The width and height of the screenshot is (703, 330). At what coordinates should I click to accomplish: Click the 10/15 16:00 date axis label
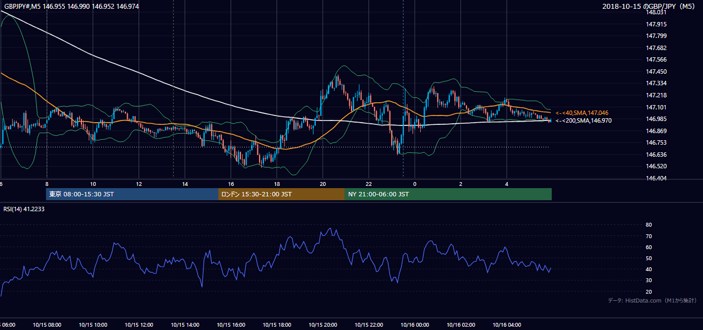coord(231,324)
